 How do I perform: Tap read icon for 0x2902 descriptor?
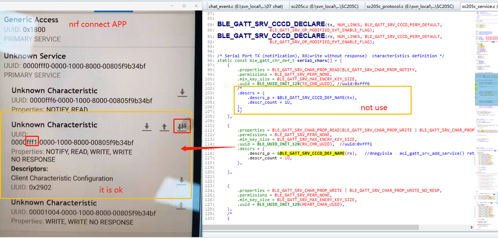(x=181, y=180)
